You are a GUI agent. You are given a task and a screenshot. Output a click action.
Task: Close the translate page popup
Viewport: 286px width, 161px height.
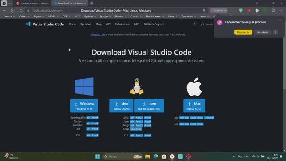[x=280, y=20]
